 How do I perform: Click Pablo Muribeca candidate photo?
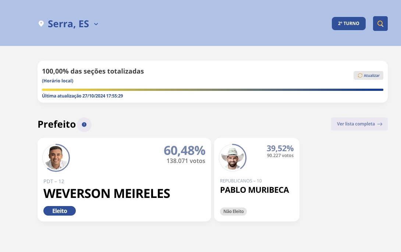[x=233, y=158]
